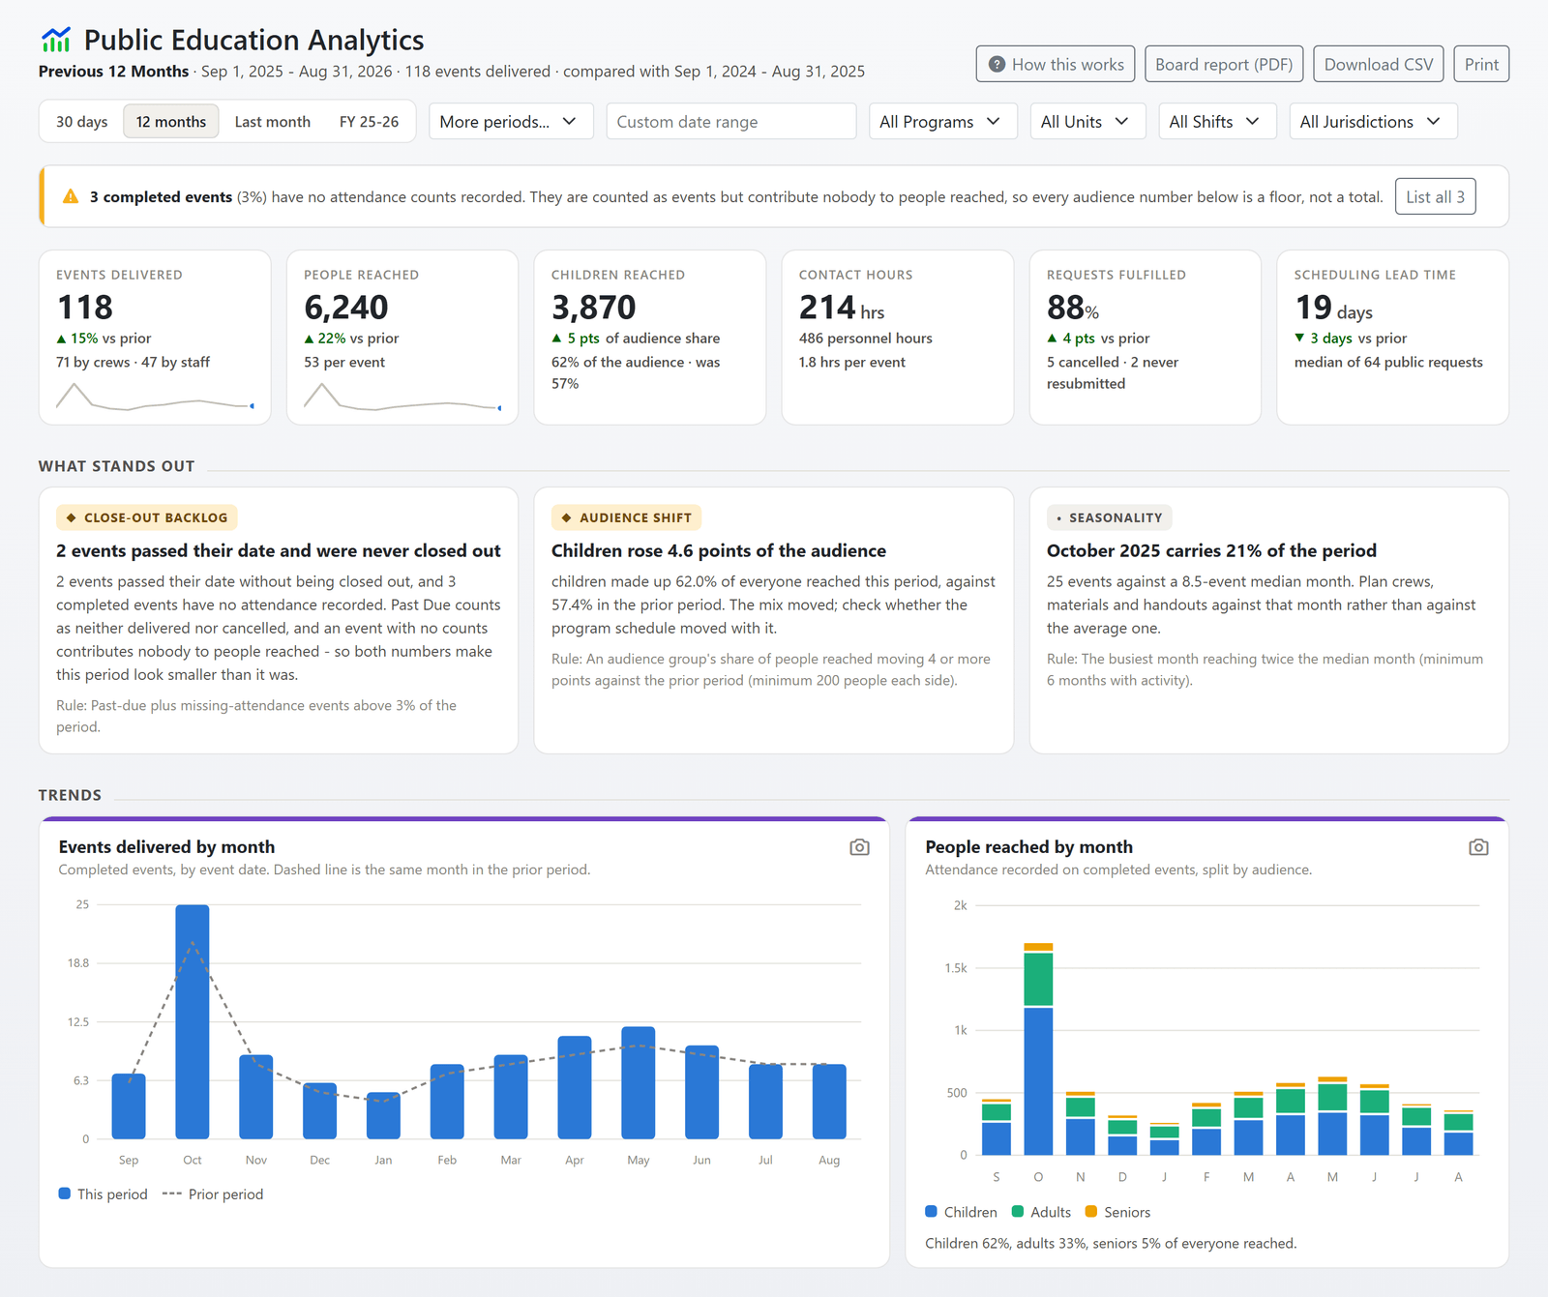Export the Board report (PDF)
This screenshot has width=1548, height=1297.
[1224, 65]
